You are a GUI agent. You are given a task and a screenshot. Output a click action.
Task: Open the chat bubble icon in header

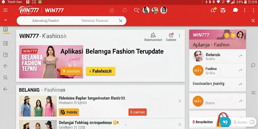tap(235, 10)
